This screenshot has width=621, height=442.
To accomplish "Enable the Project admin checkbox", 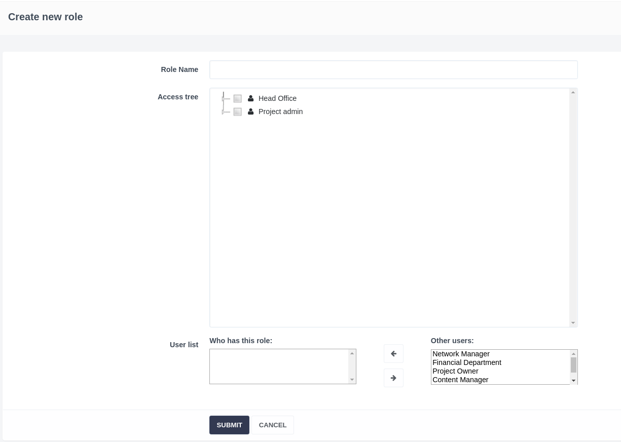I will point(237,112).
